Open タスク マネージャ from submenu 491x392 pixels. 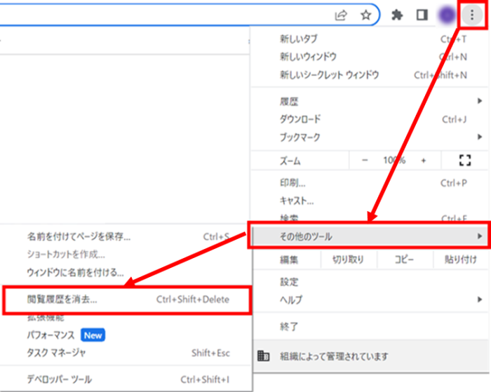(56, 353)
